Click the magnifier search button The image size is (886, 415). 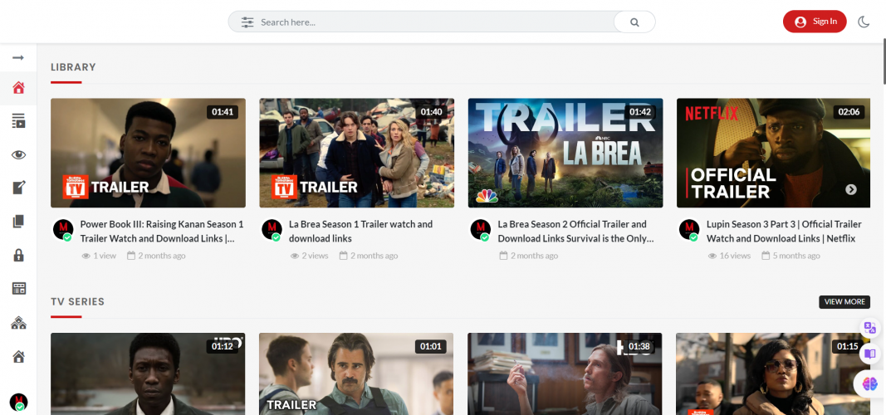coord(634,22)
